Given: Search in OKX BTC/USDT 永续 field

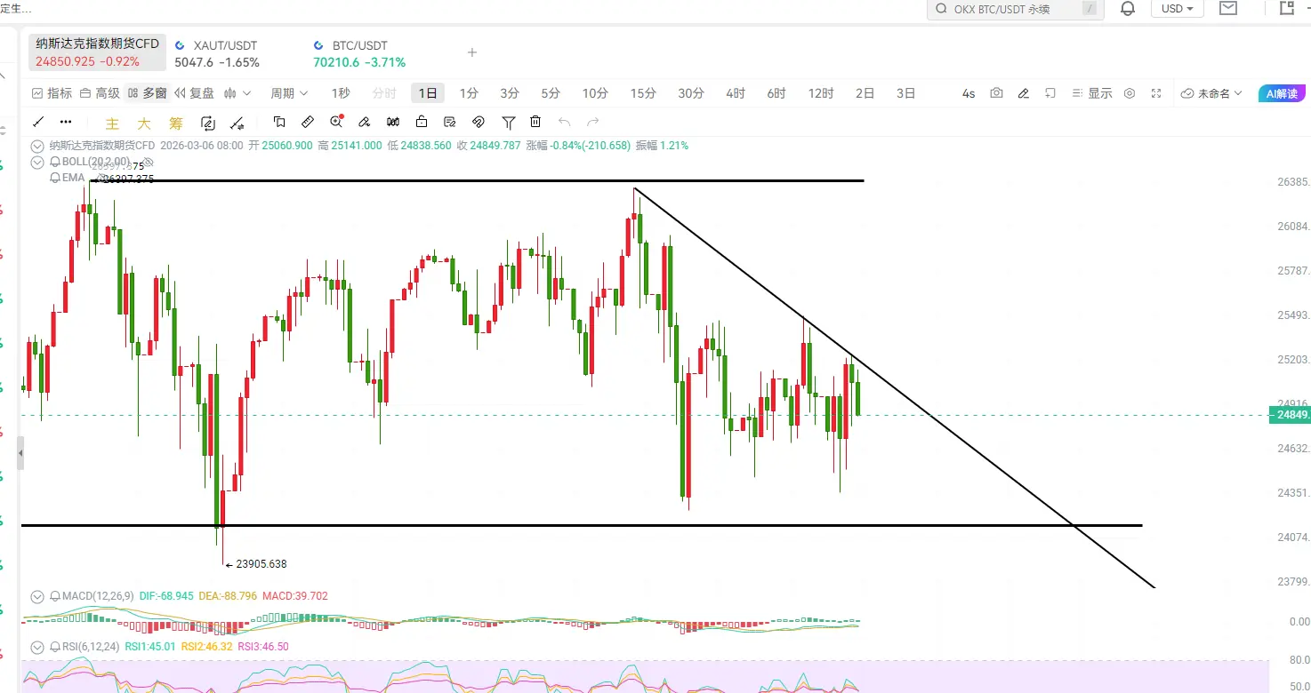Looking at the screenshot, I should tap(1015, 9).
